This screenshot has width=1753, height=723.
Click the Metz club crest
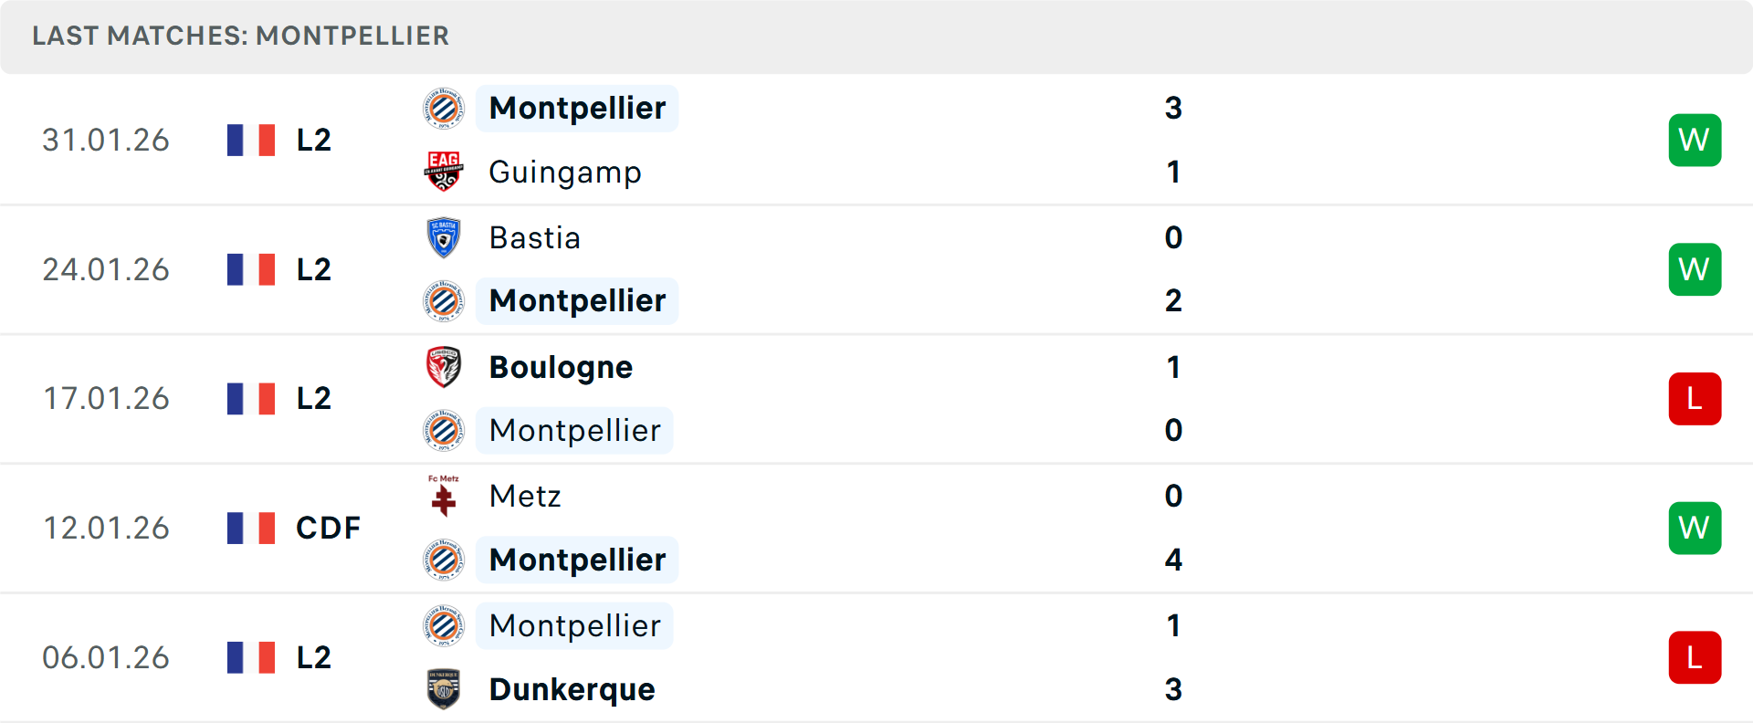point(444,496)
